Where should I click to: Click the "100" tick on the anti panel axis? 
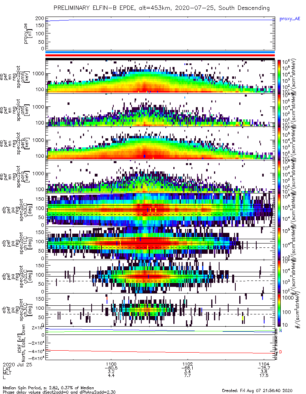[40, 123]
